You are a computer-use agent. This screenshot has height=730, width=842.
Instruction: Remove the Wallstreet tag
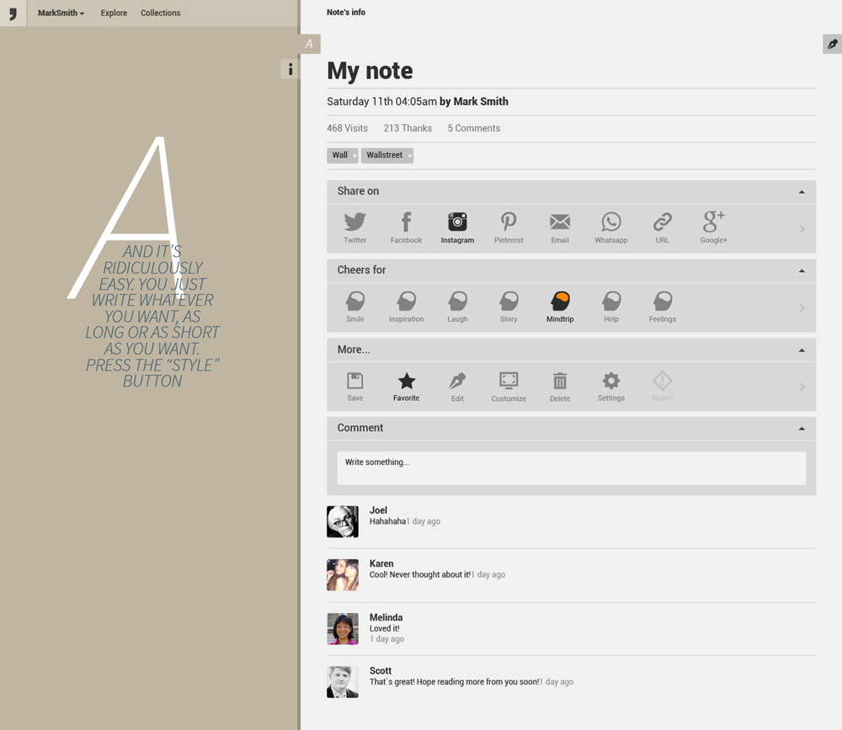coord(410,156)
